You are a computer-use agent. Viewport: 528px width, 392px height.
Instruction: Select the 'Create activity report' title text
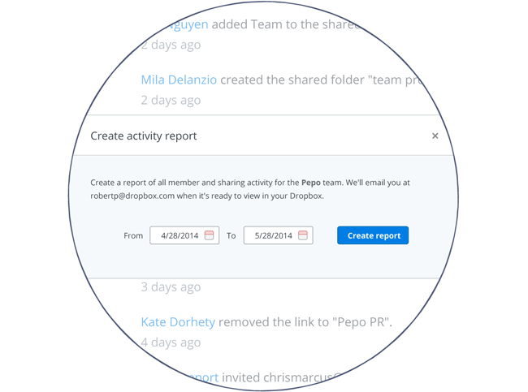click(144, 136)
